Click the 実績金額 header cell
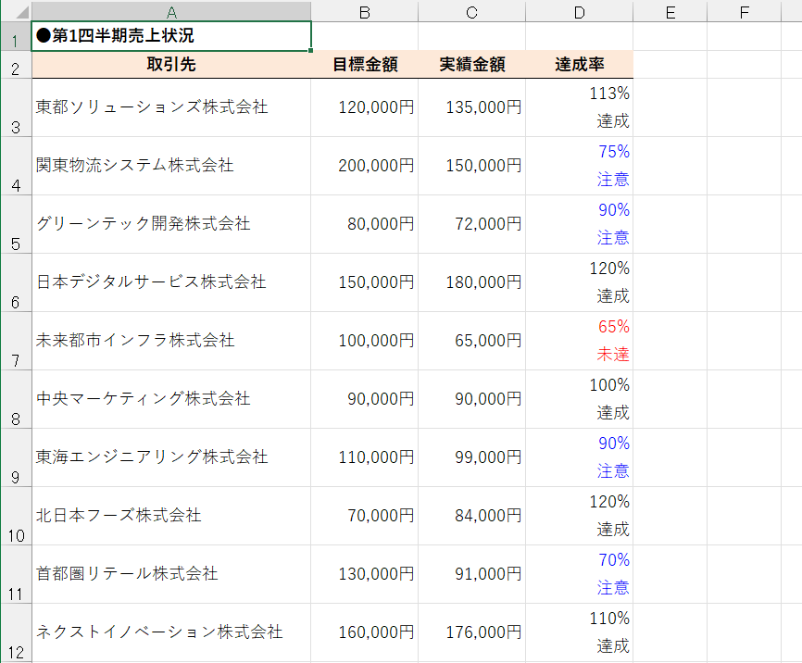Image resolution: width=802 pixels, height=663 pixels. pyautogui.click(x=471, y=65)
